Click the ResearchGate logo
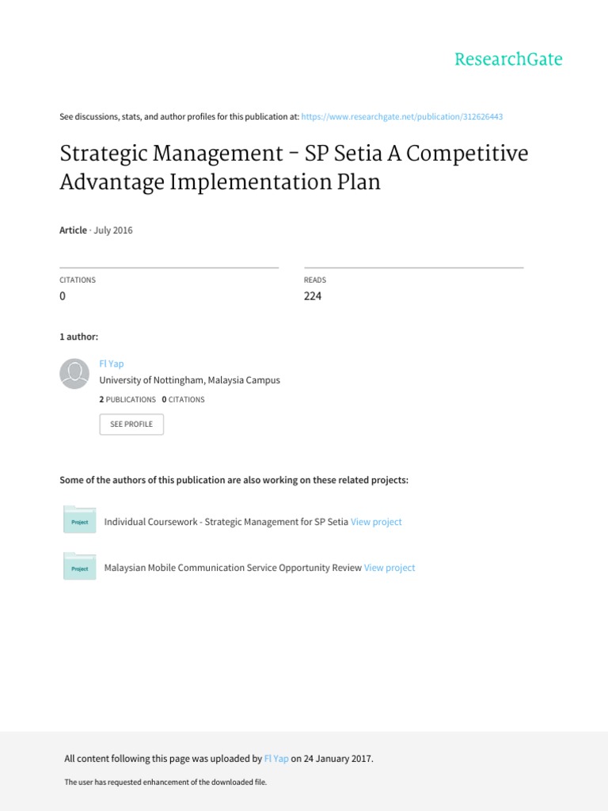 (x=508, y=59)
